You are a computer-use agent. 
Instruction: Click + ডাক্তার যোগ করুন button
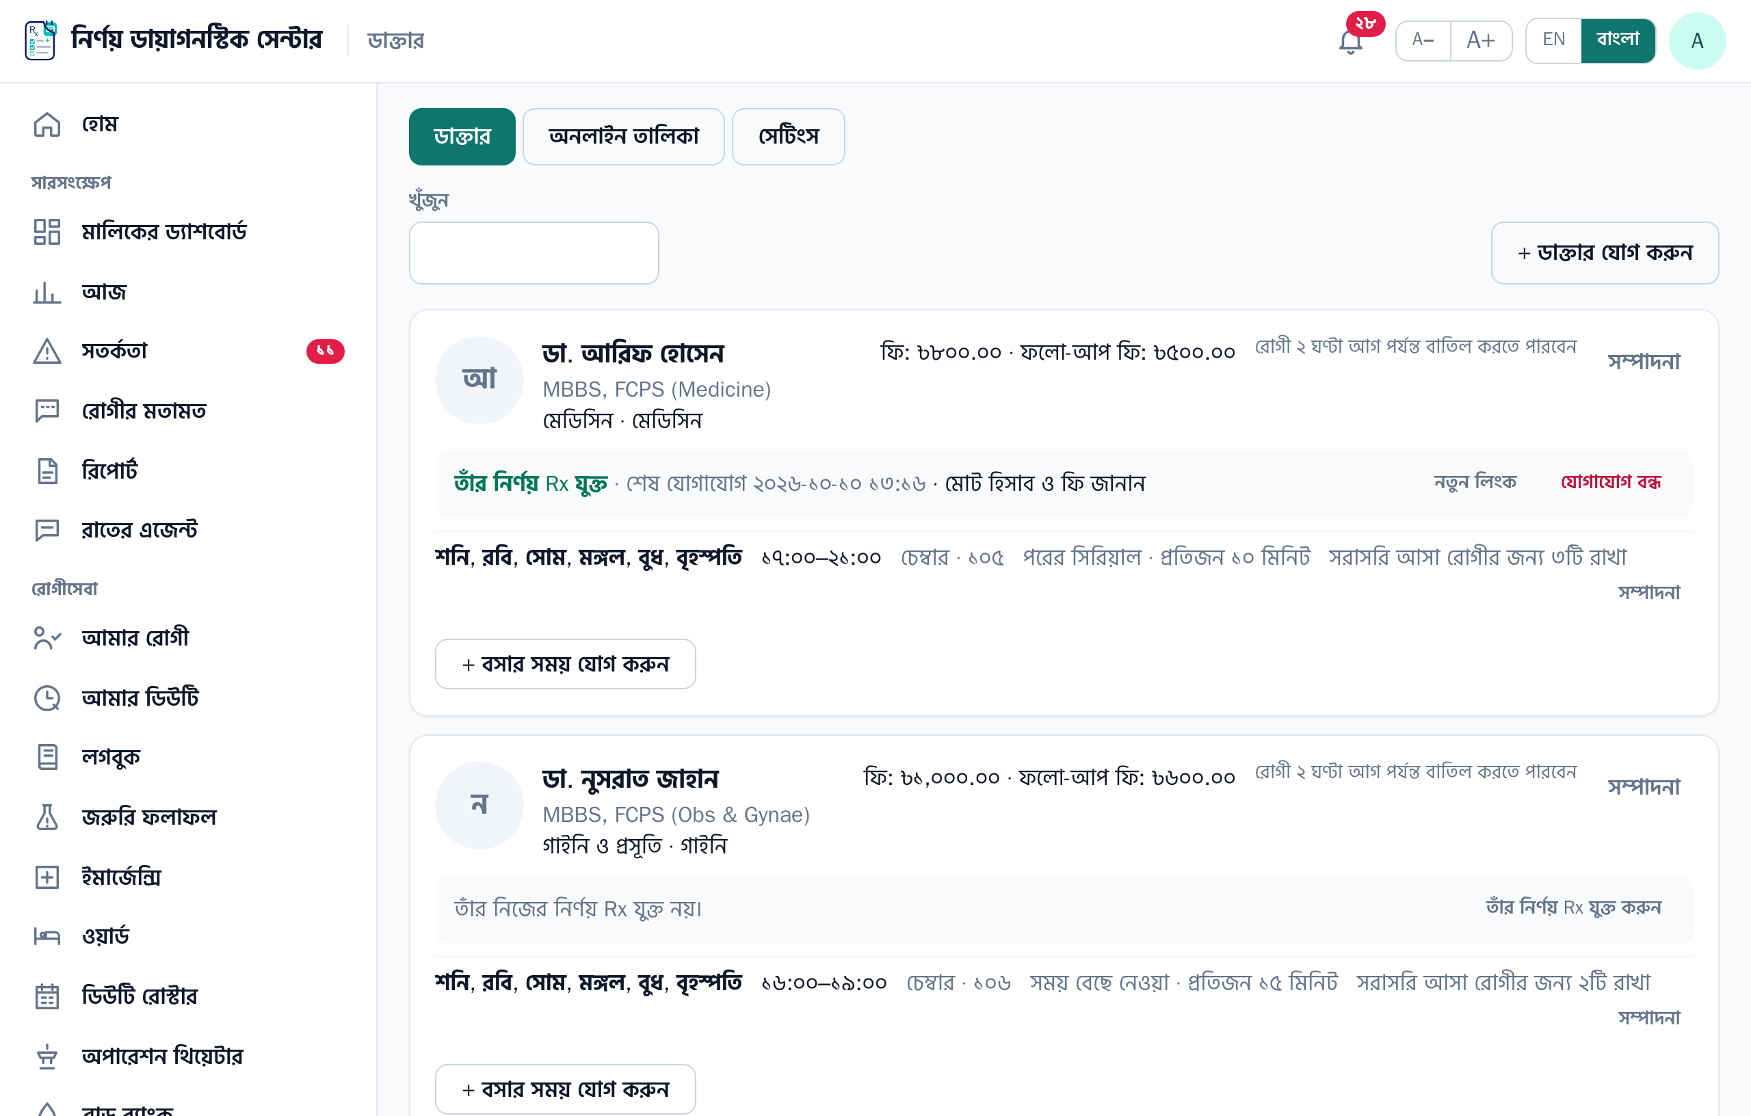[x=1605, y=253]
